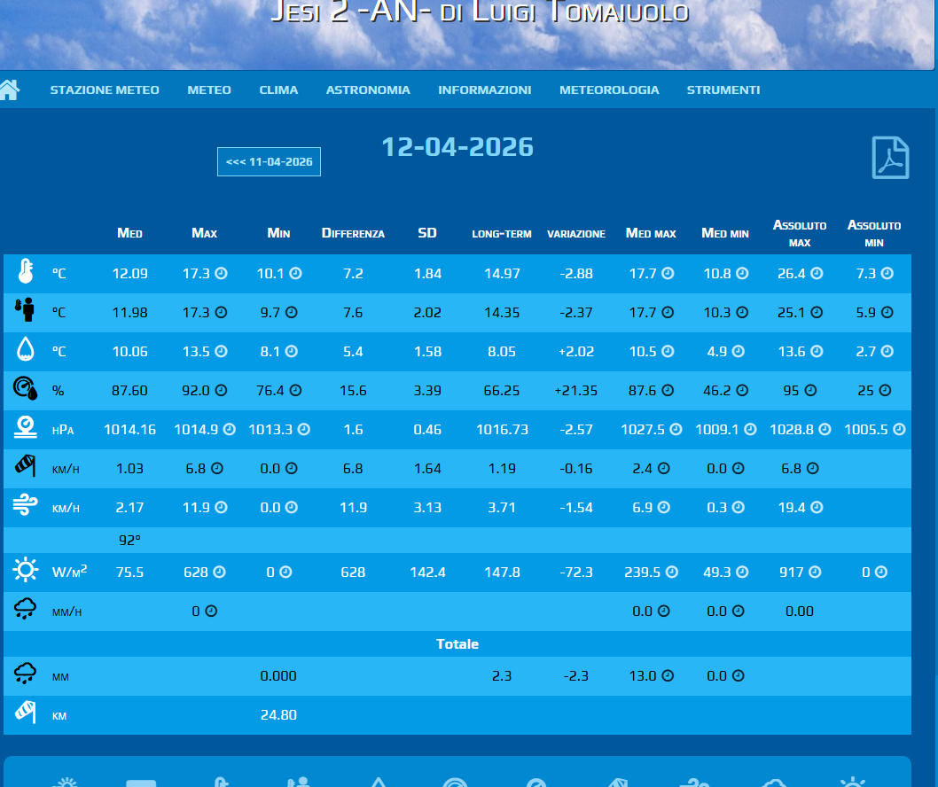Click the barometric pressure icon in hPa row
Viewport: 938px width, 787px height.
(26, 429)
